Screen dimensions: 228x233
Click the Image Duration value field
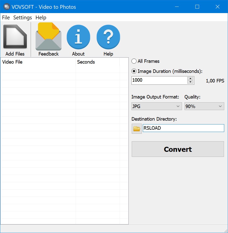pos(159,80)
